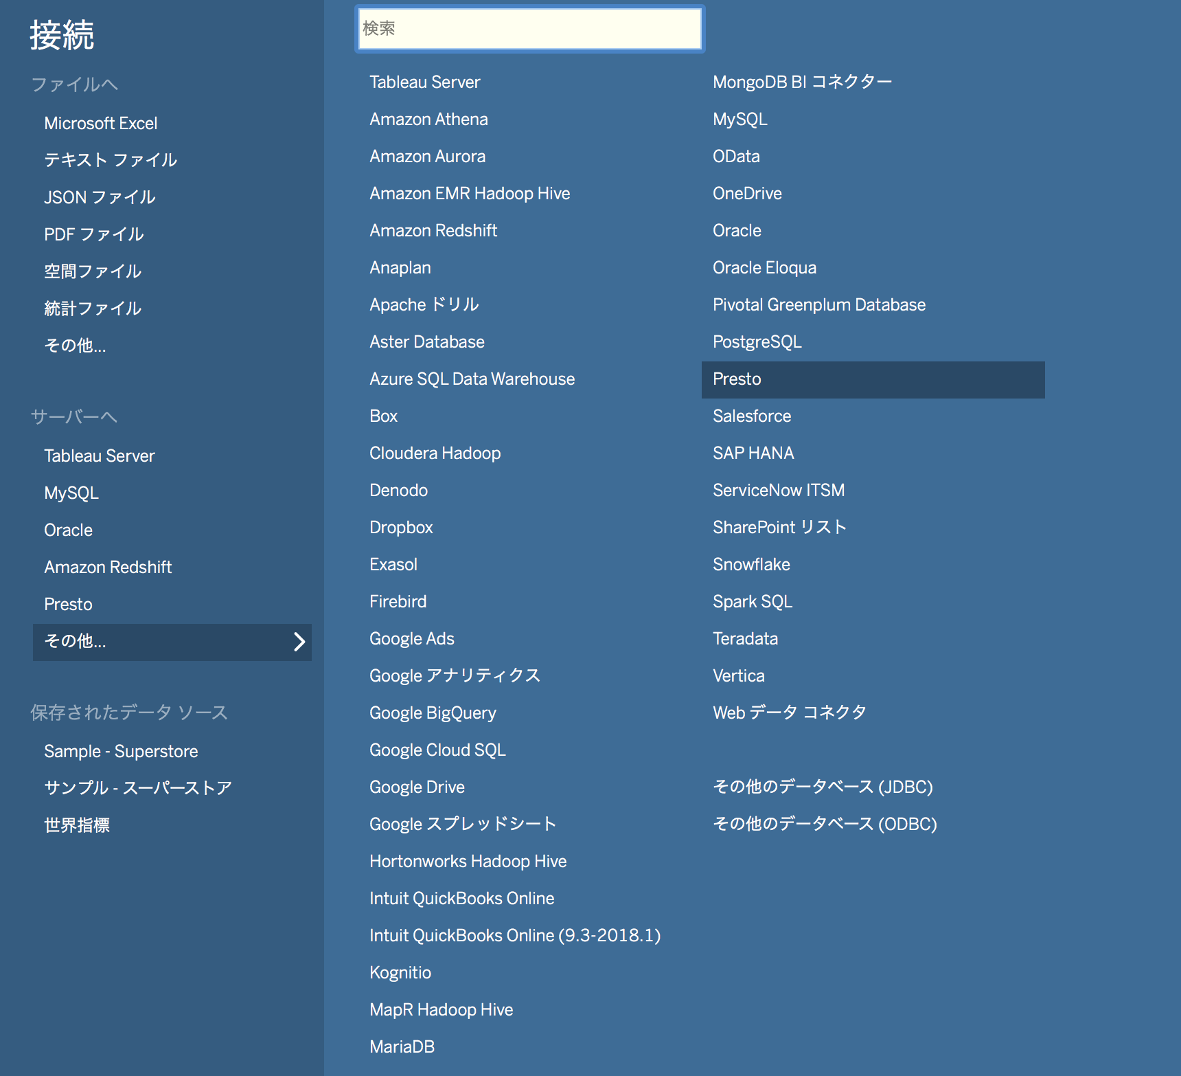Select Azure SQL Data Warehouse connector

(x=472, y=379)
